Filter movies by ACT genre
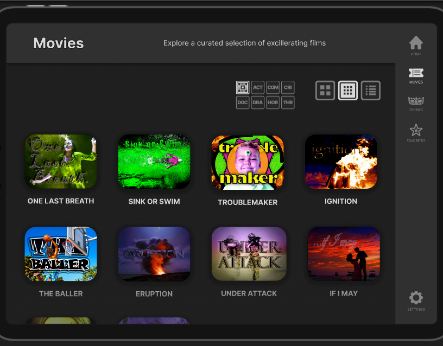 pos(258,87)
